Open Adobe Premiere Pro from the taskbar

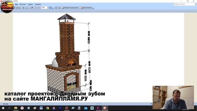point(60,108)
